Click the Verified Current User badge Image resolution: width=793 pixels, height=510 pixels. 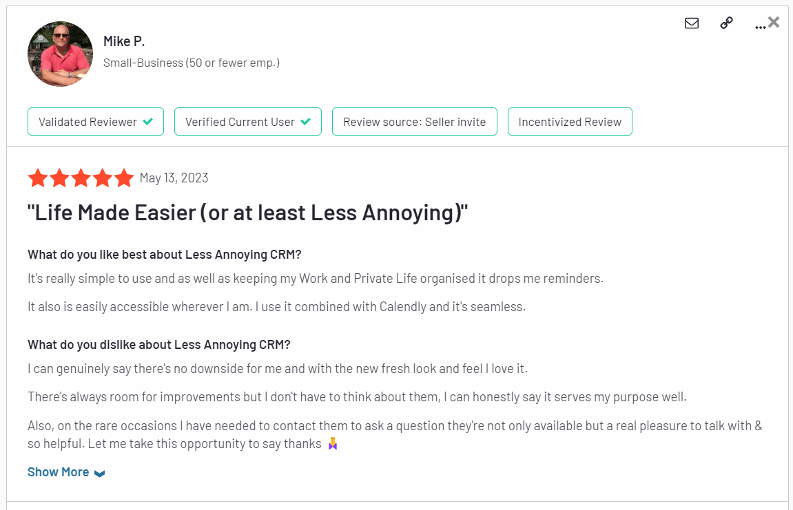(x=248, y=121)
